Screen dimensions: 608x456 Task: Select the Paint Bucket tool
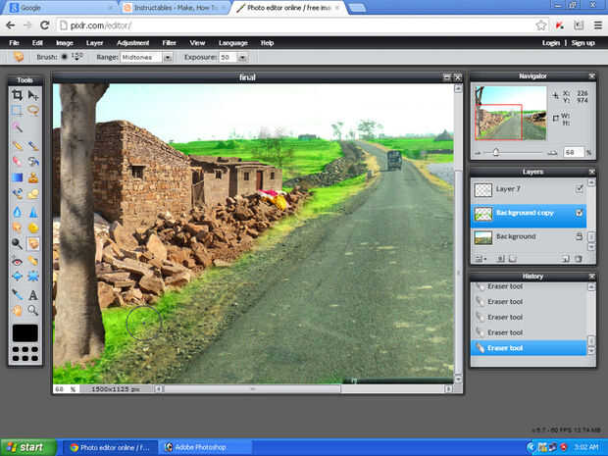point(33,161)
